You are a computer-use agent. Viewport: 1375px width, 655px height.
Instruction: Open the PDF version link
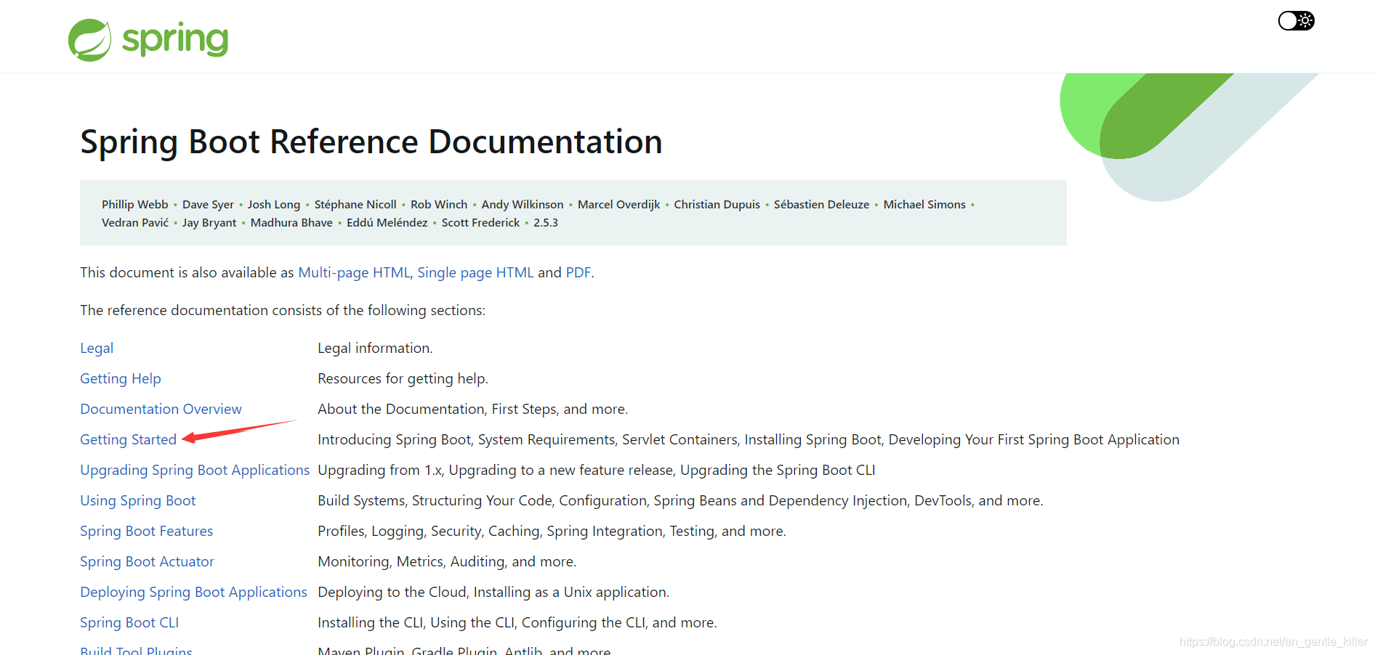[x=578, y=272]
